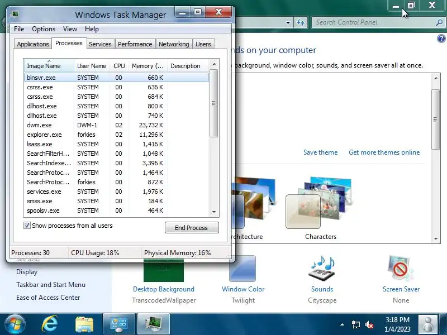
Task: Click Control Panel help question mark icon
Action: point(441,39)
